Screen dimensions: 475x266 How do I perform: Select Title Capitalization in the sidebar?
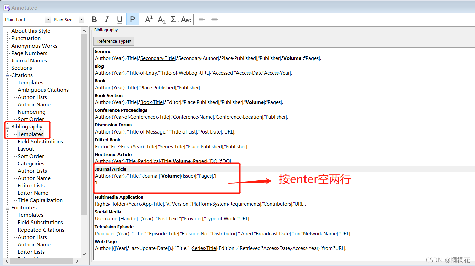[x=40, y=200]
